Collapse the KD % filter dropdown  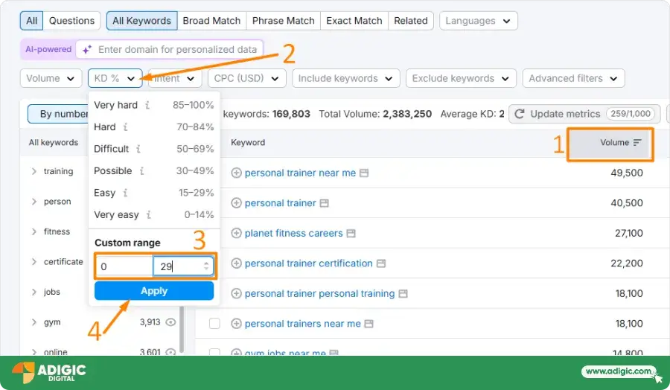coord(115,78)
